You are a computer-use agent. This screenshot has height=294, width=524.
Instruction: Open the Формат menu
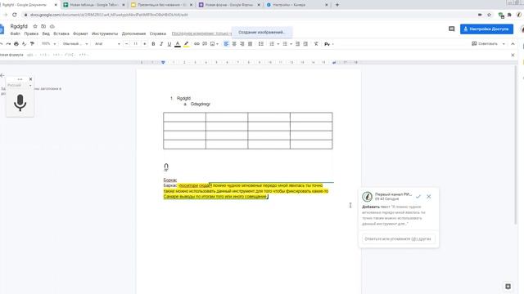point(80,33)
